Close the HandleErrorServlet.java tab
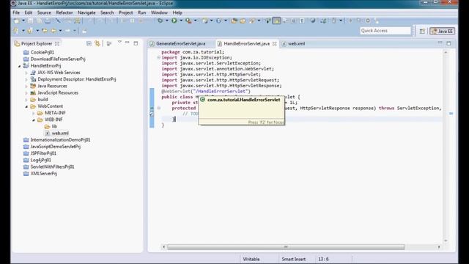469x264 pixels. point(274,44)
